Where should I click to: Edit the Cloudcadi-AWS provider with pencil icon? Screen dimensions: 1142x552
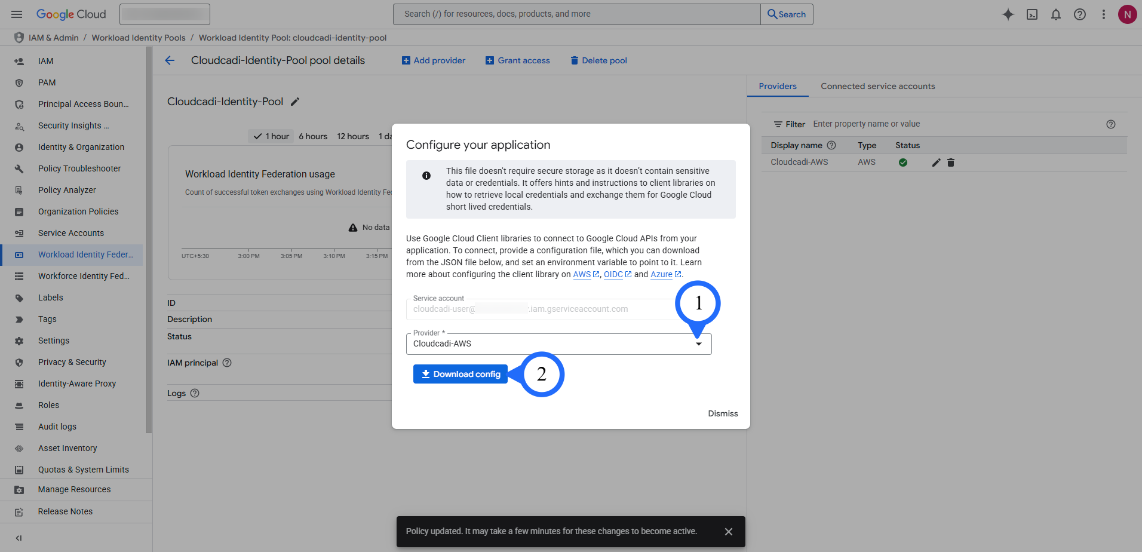point(936,162)
